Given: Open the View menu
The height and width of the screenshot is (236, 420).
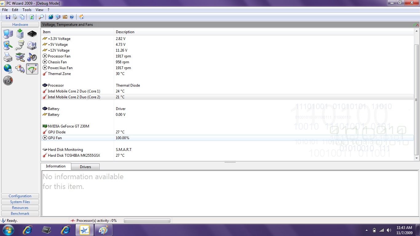Looking at the screenshot, I should coord(40,10).
